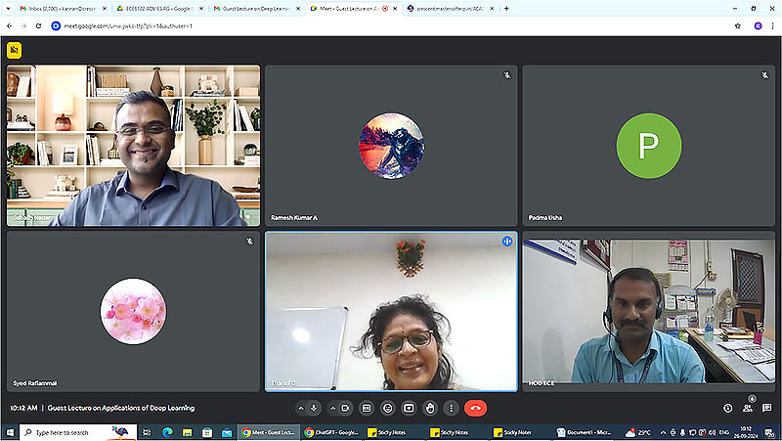Expand audio settings arrow beside microphone
Viewport: 782px width, 441px height.
pos(301,408)
